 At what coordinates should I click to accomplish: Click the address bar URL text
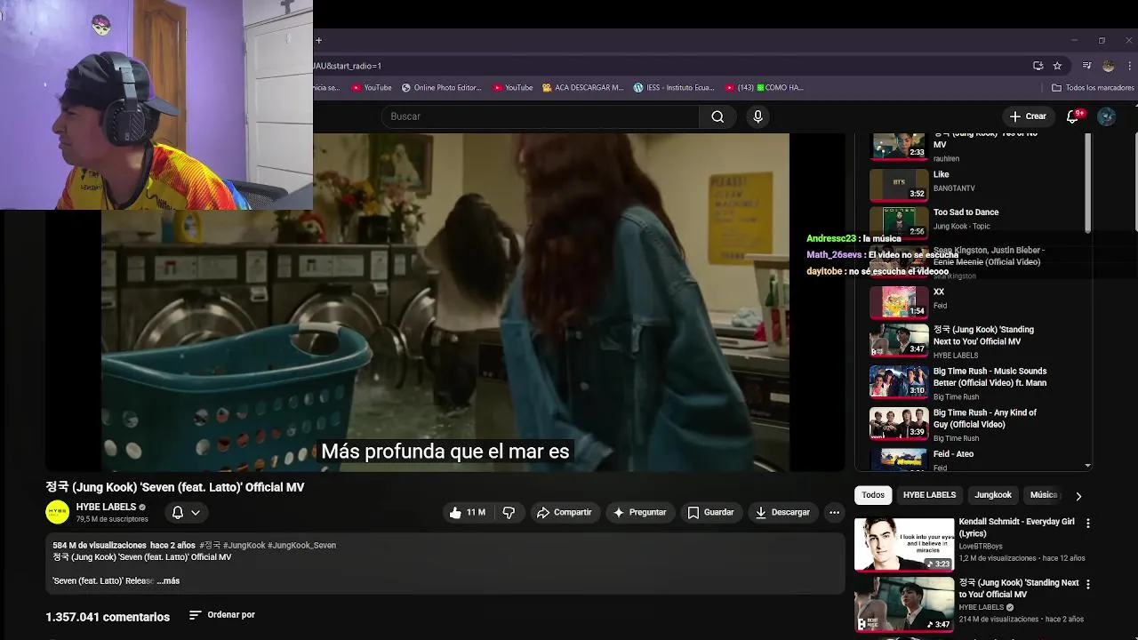[x=347, y=66]
